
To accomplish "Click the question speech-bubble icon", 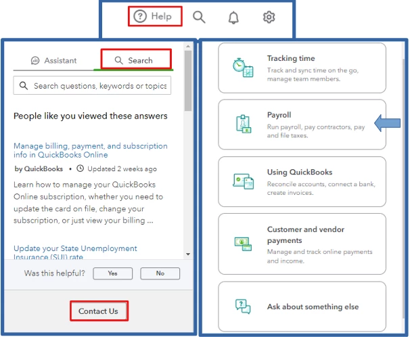I will click(x=243, y=307).
